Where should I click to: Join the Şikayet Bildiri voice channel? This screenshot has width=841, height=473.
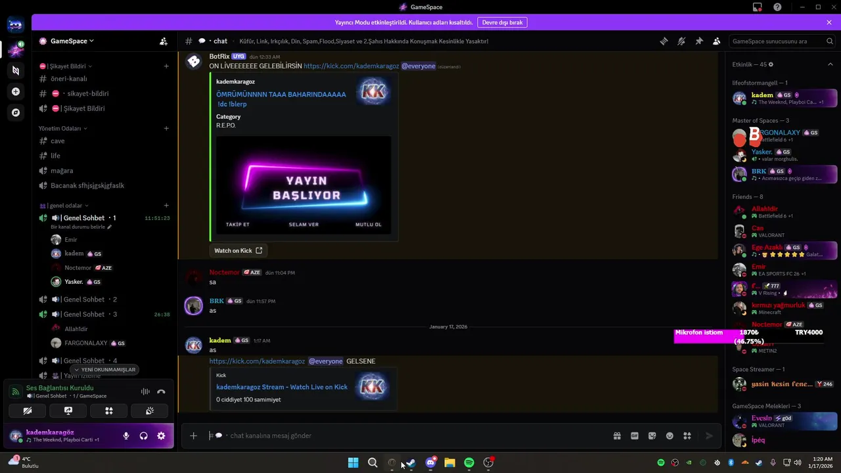(x=105, y=108)
